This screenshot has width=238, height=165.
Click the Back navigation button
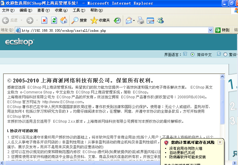tap(10, 20)
